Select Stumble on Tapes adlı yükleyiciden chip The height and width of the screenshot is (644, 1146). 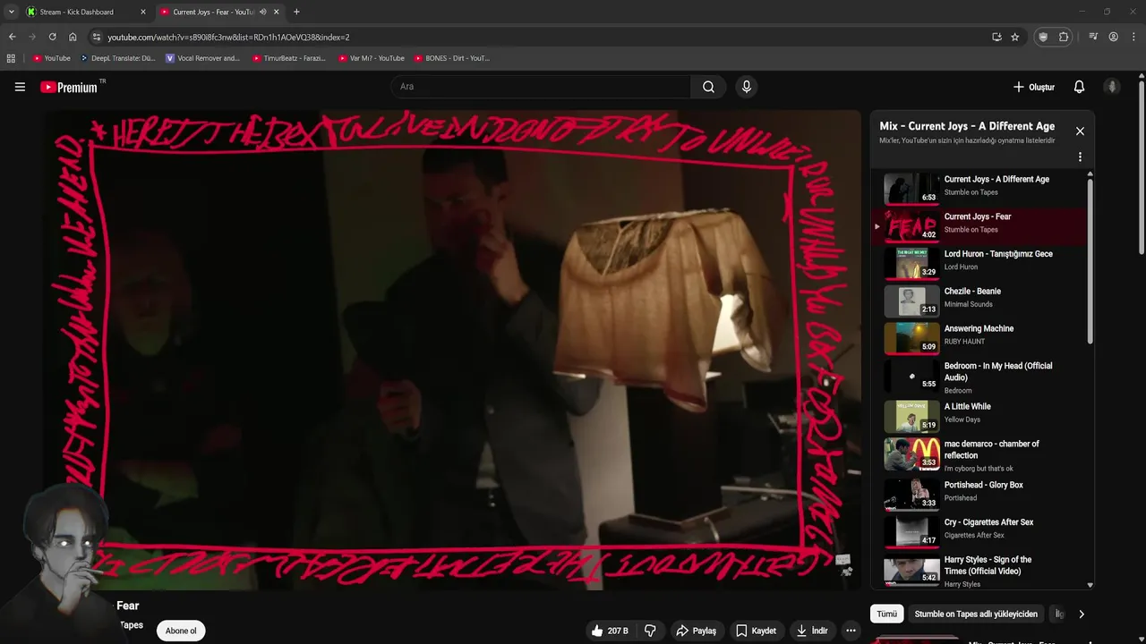point(976,614)
